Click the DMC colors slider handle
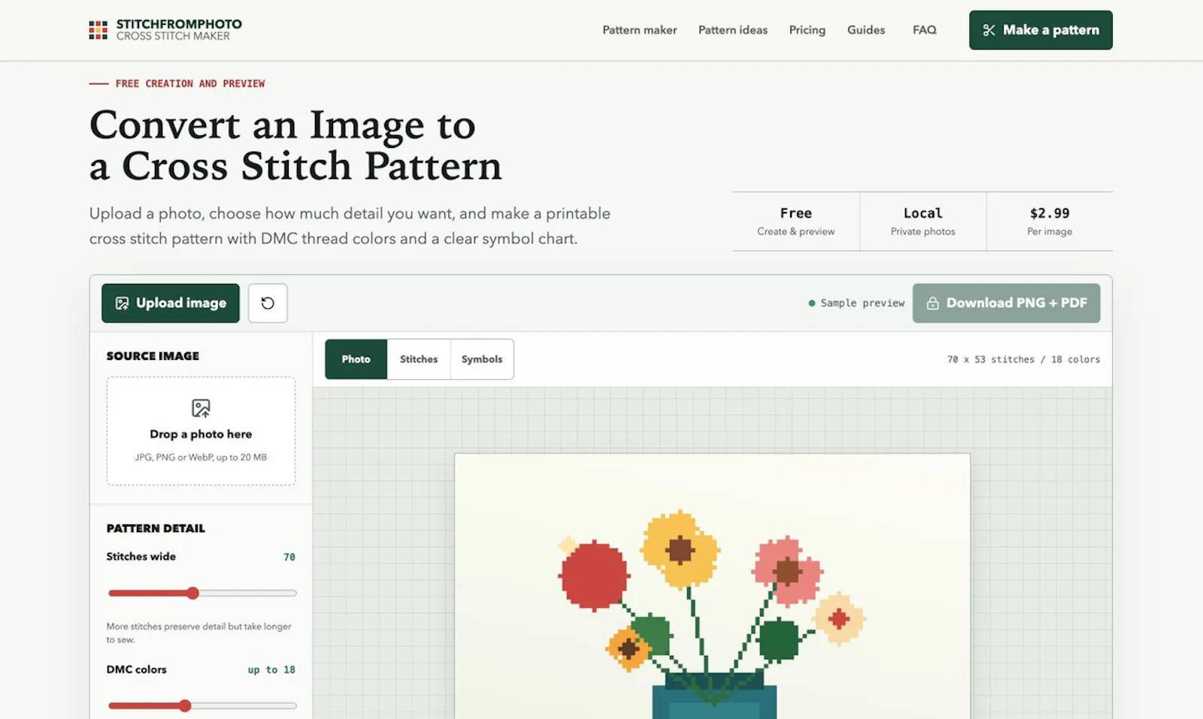Screen dimensions: 1203x719 coord(185,705)
